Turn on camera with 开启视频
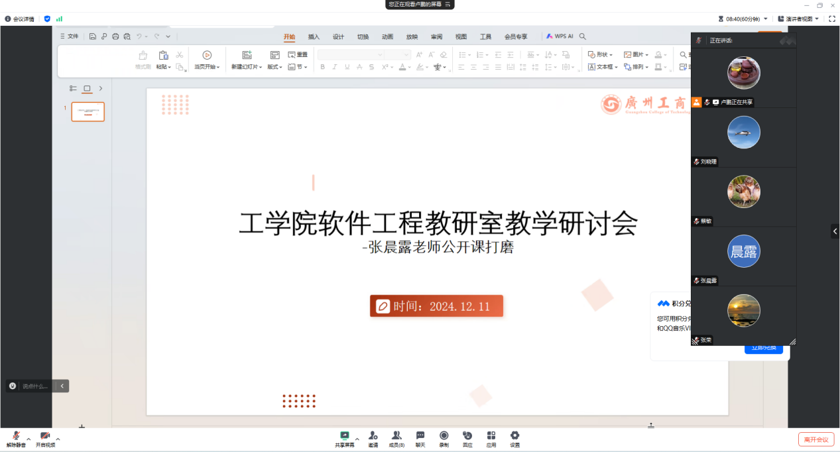 (45, 438)
